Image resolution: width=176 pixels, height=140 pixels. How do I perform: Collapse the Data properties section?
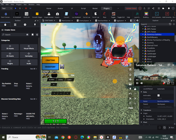(x=142, y=92)
